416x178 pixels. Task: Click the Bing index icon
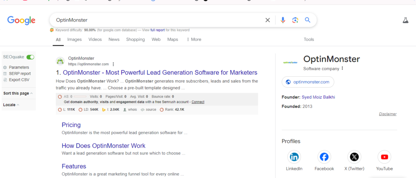tap(104, 109)
